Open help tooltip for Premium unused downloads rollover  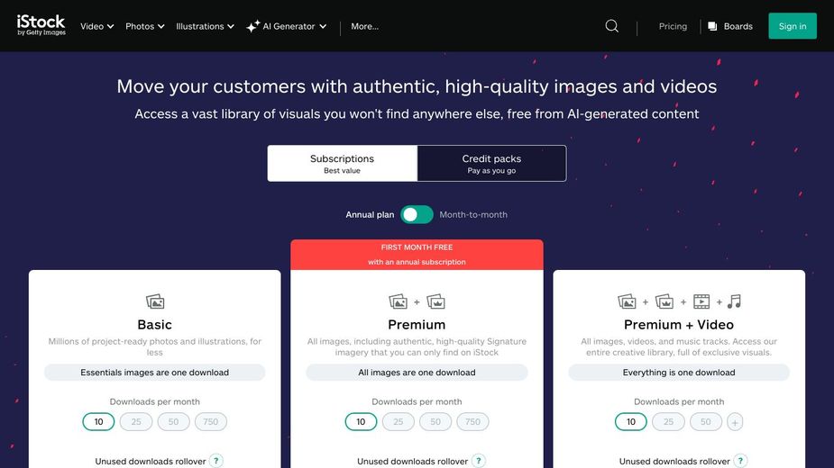[x=478, y=461]
